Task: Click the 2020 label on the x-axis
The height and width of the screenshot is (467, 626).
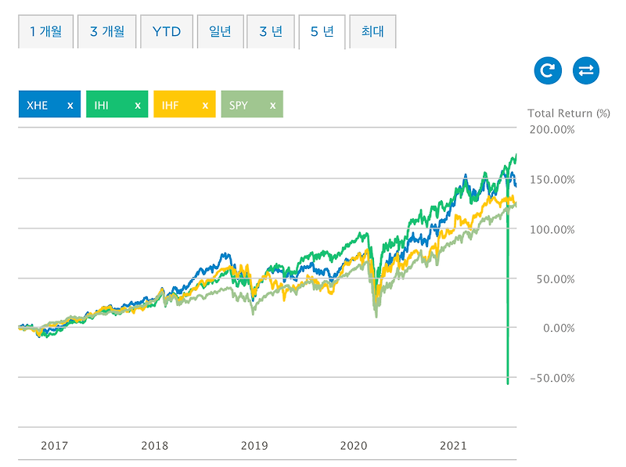Action: [353, 445]
